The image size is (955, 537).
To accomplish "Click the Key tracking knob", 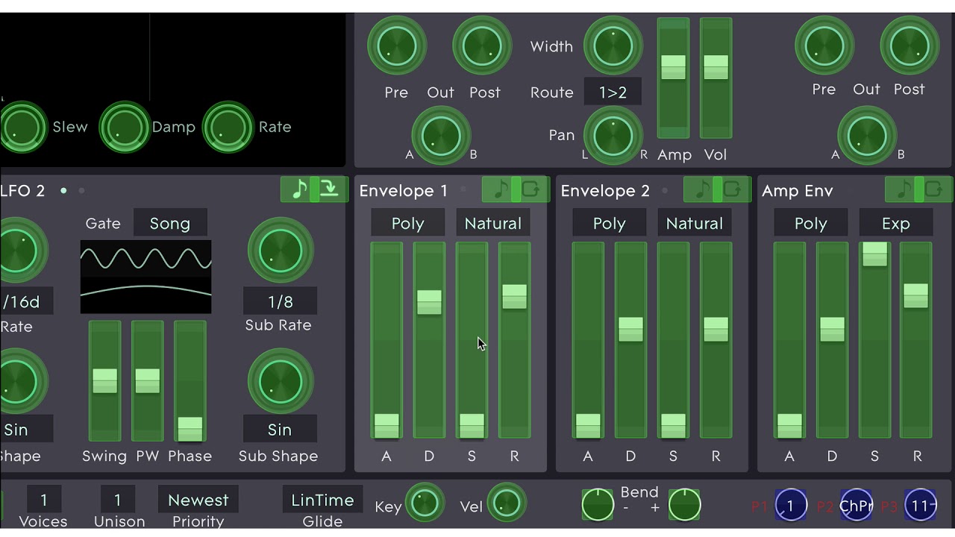I will click(x=425, y=503).
